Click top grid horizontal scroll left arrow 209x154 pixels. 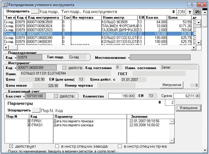click(x=6, y=47)
